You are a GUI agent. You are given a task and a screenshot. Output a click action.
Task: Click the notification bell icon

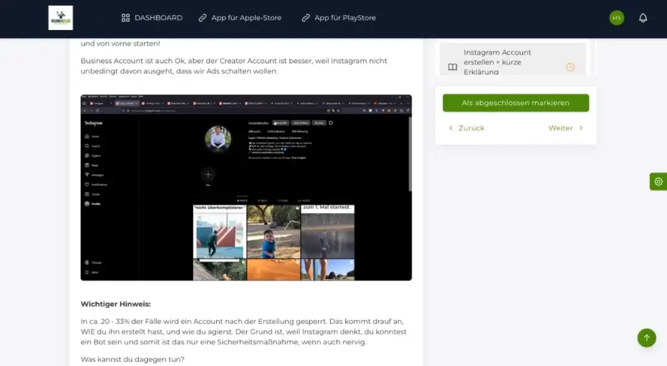643,18
